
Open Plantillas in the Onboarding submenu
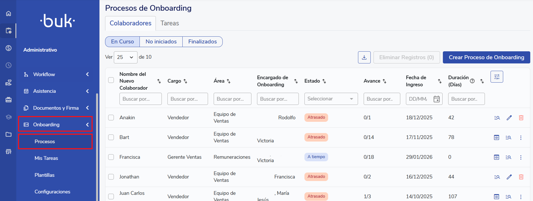44,175
